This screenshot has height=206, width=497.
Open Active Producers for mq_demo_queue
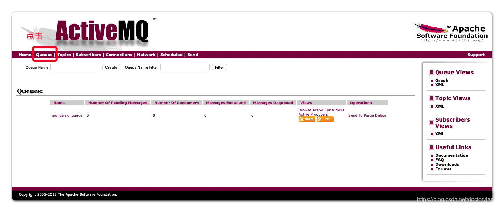click(x=313, y=114)
